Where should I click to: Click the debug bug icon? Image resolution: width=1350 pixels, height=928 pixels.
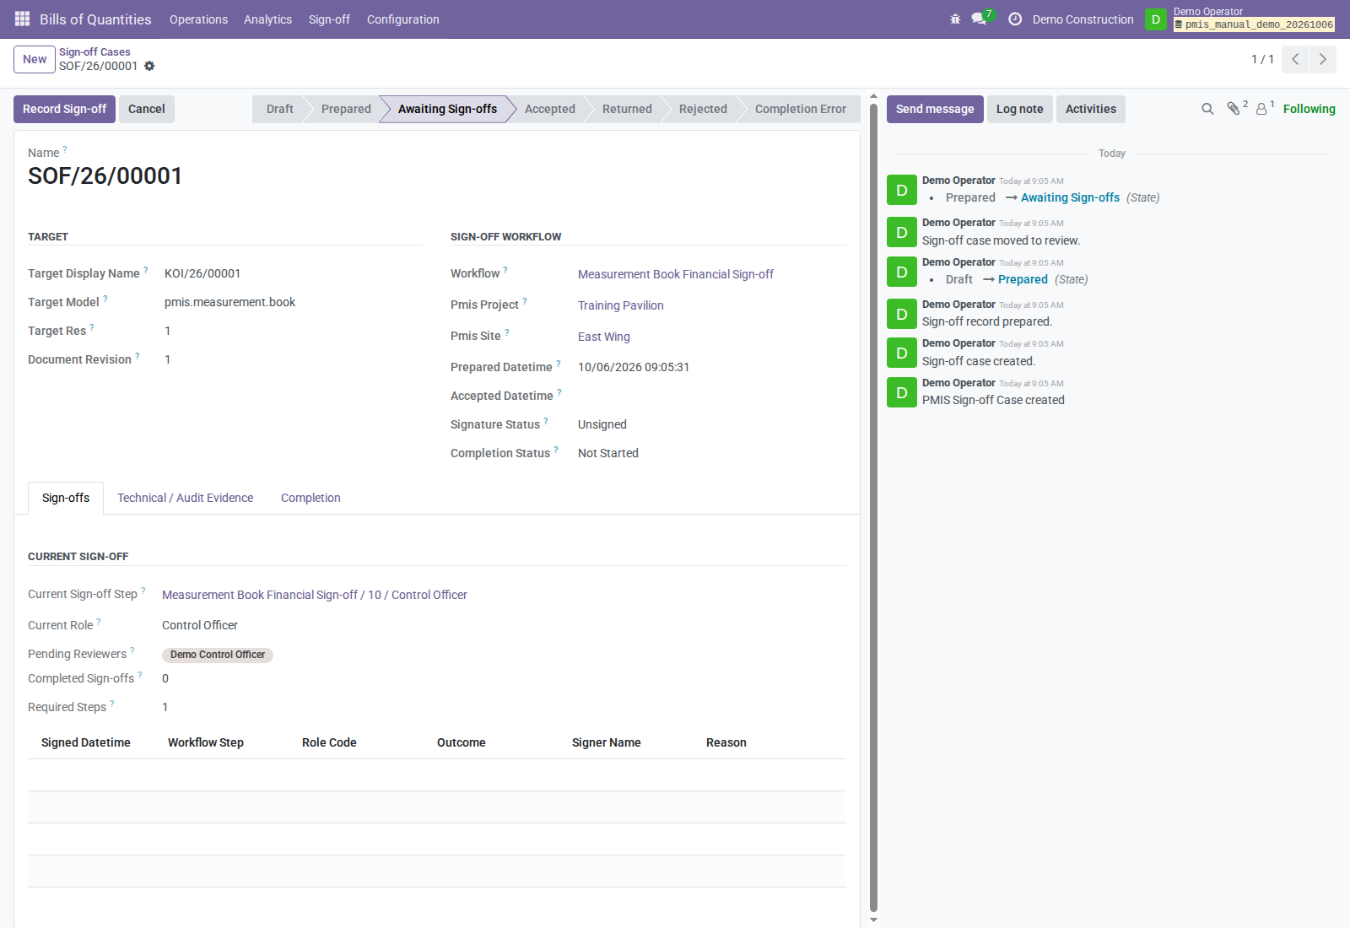click(955, 19)
